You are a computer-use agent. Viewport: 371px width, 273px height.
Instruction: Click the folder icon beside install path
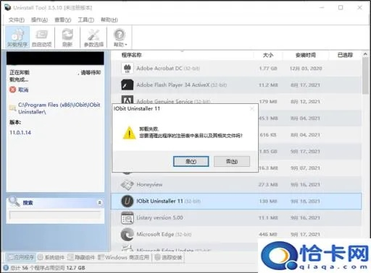pyautogui.click(x=12, y=108)
